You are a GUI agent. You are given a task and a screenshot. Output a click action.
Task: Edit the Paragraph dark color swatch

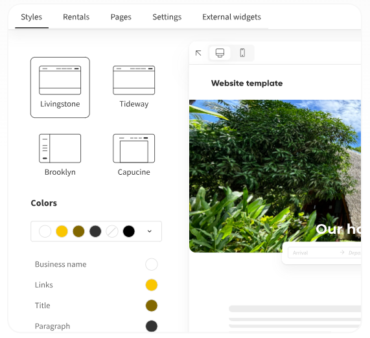151,326
